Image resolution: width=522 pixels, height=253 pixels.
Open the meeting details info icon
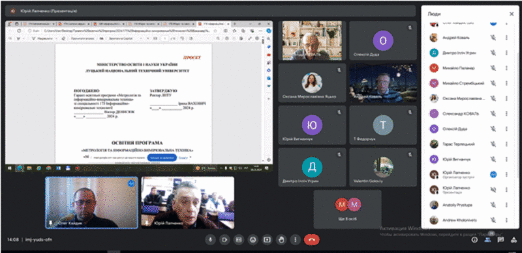click(x=475, y=239)
